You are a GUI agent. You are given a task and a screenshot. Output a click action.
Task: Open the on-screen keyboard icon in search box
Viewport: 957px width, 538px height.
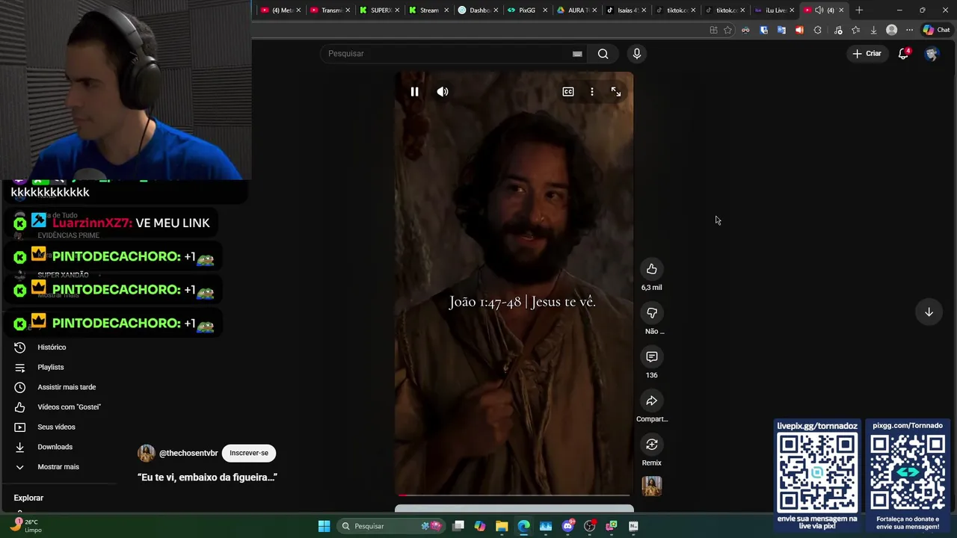[x=577, y=54]
